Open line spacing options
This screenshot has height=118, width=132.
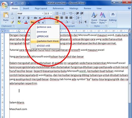tap(78, 18)
